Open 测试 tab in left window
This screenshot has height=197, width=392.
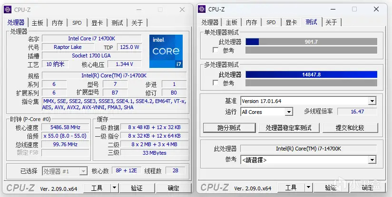[x=117, y=23]
